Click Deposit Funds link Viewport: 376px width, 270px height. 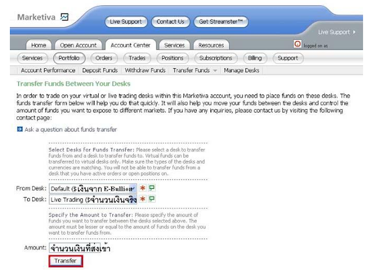pyautogui.click(x=100, y=70)
